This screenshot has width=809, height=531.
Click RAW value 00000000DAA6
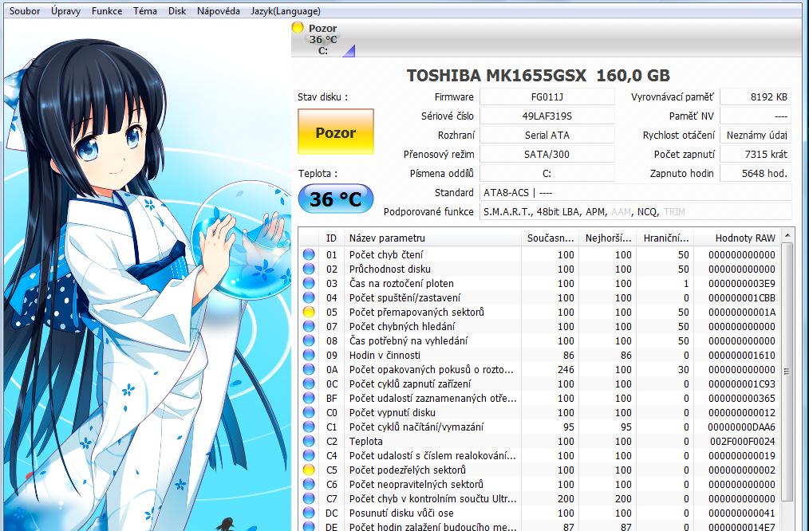coord(741,427)
